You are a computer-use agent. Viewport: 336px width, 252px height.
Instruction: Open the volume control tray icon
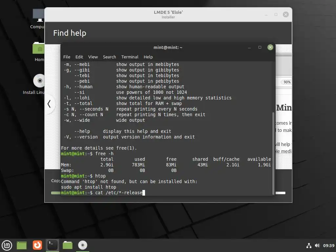[x=317, y=245]
